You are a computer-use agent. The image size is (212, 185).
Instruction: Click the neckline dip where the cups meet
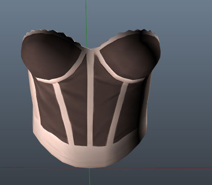pyautogui.click(x=90, y=49)
